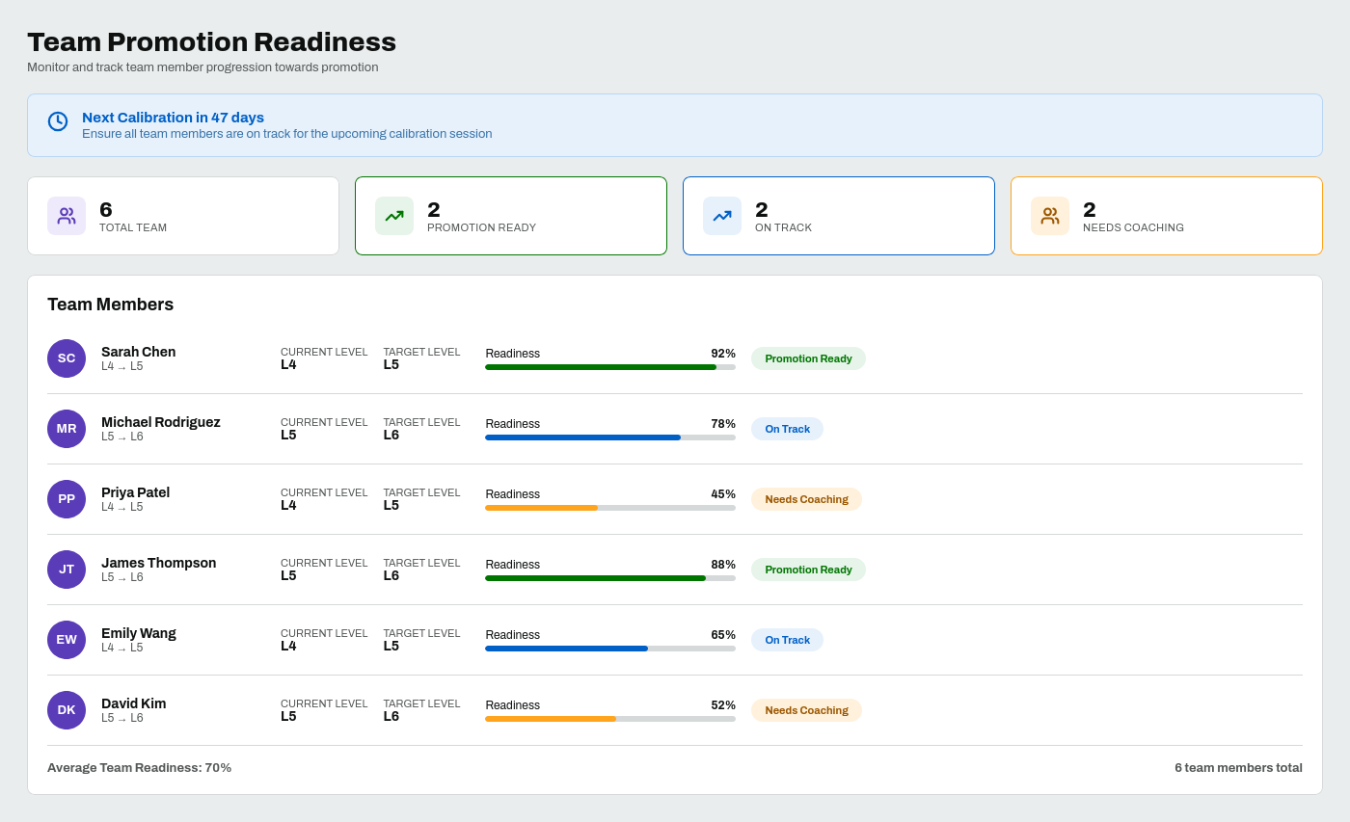Click the Promotion Ready trending-up icon
Viewport: 1350px width, 822px height.
tap(394, 216)
